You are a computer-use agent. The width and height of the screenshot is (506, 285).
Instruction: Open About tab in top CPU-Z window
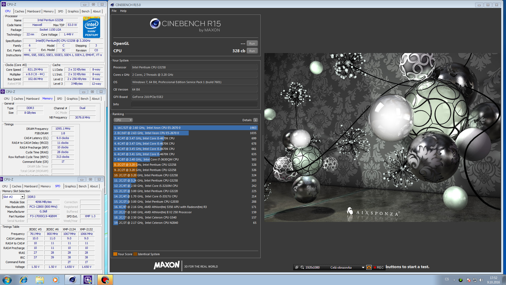tap(97, 11)
